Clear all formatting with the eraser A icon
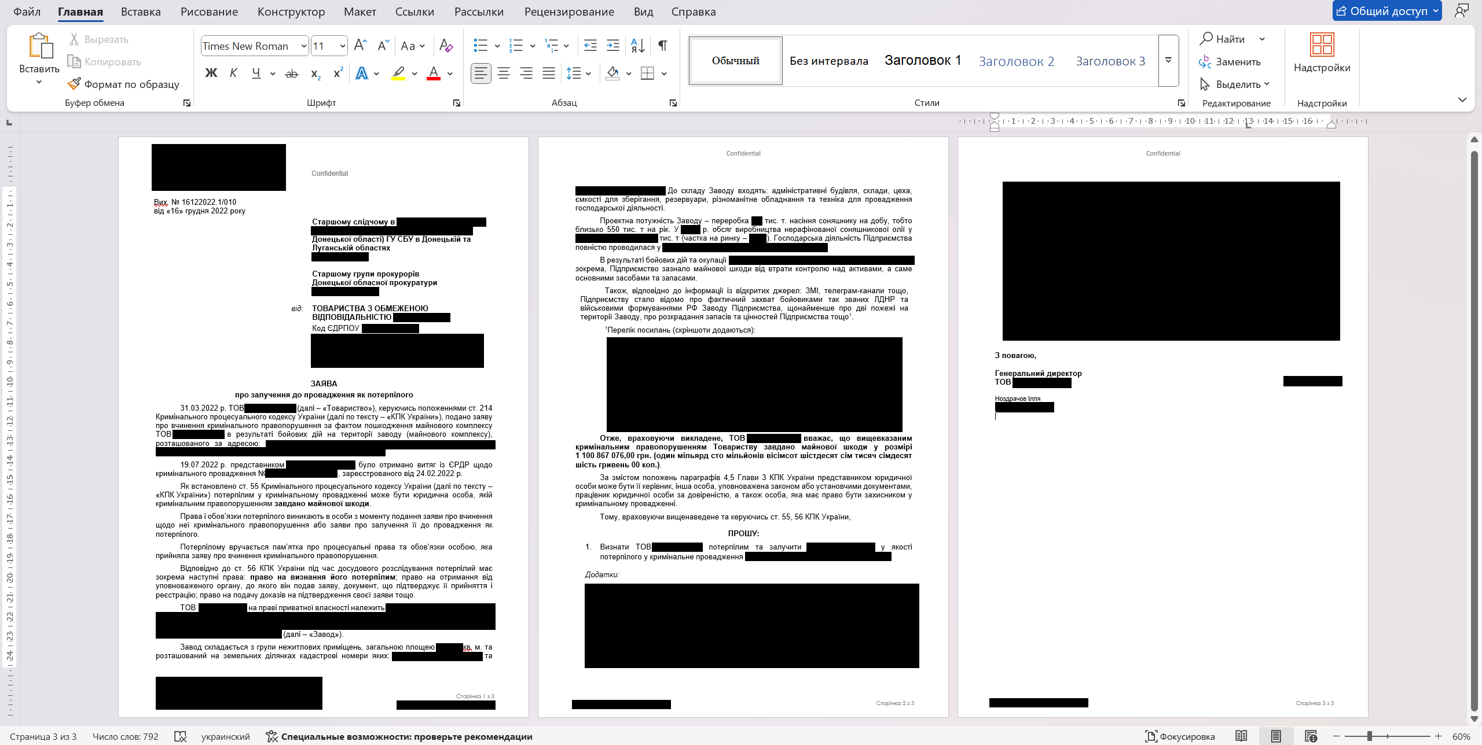The width and height of the screenshot is (1482, 745). [x=446, y=46]
